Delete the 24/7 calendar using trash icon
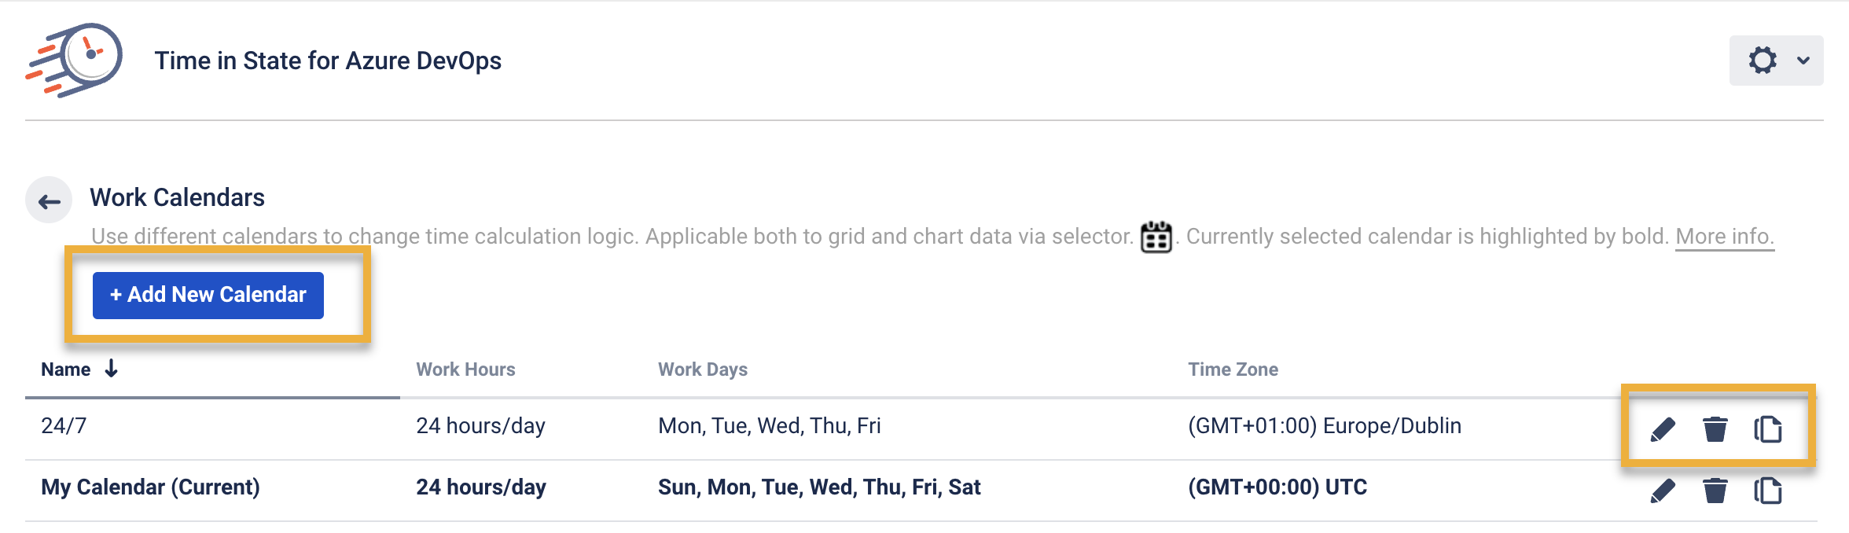This screenshot has width=1849, height=533. click(x=1715, y=429)
